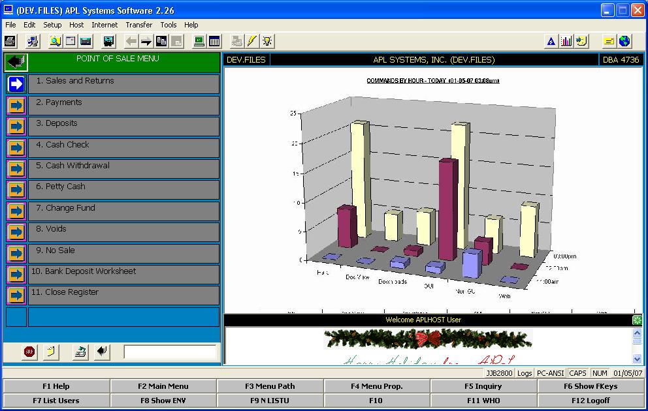Click the JJB2800 status bar entry

499,373
